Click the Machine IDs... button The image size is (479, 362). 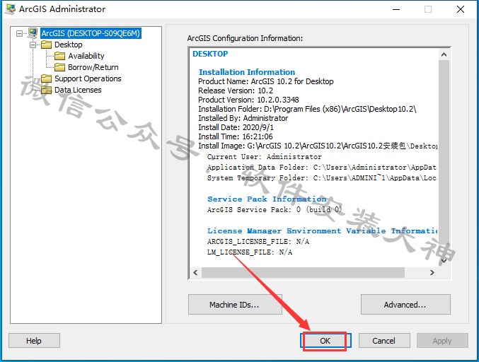point(235,304)
